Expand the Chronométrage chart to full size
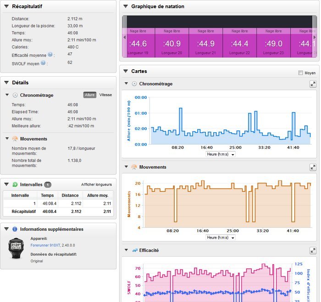The height and width of the screenshot is (302, 321). 313,84
